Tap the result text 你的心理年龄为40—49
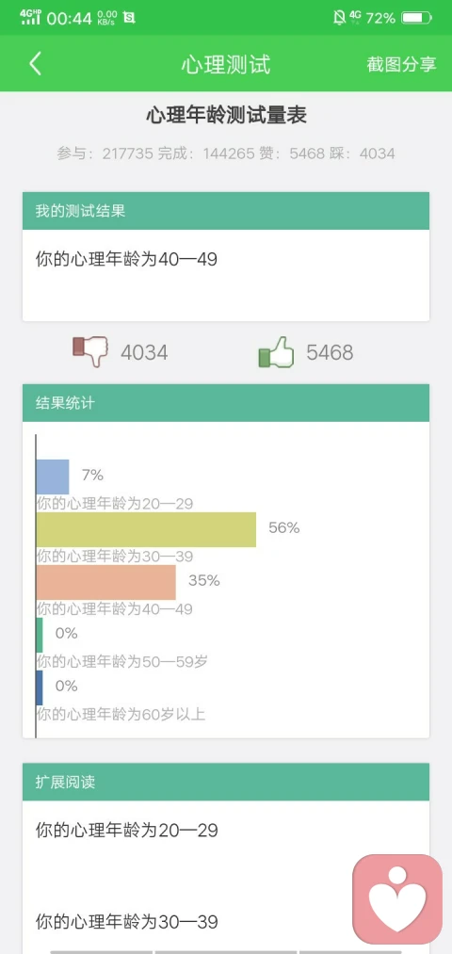Screen dimensions: 452x954 click(126, 260)
